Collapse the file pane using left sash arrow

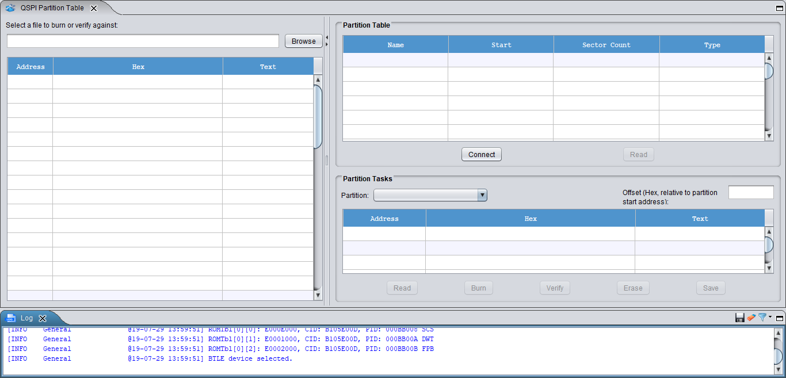(327, 38)
